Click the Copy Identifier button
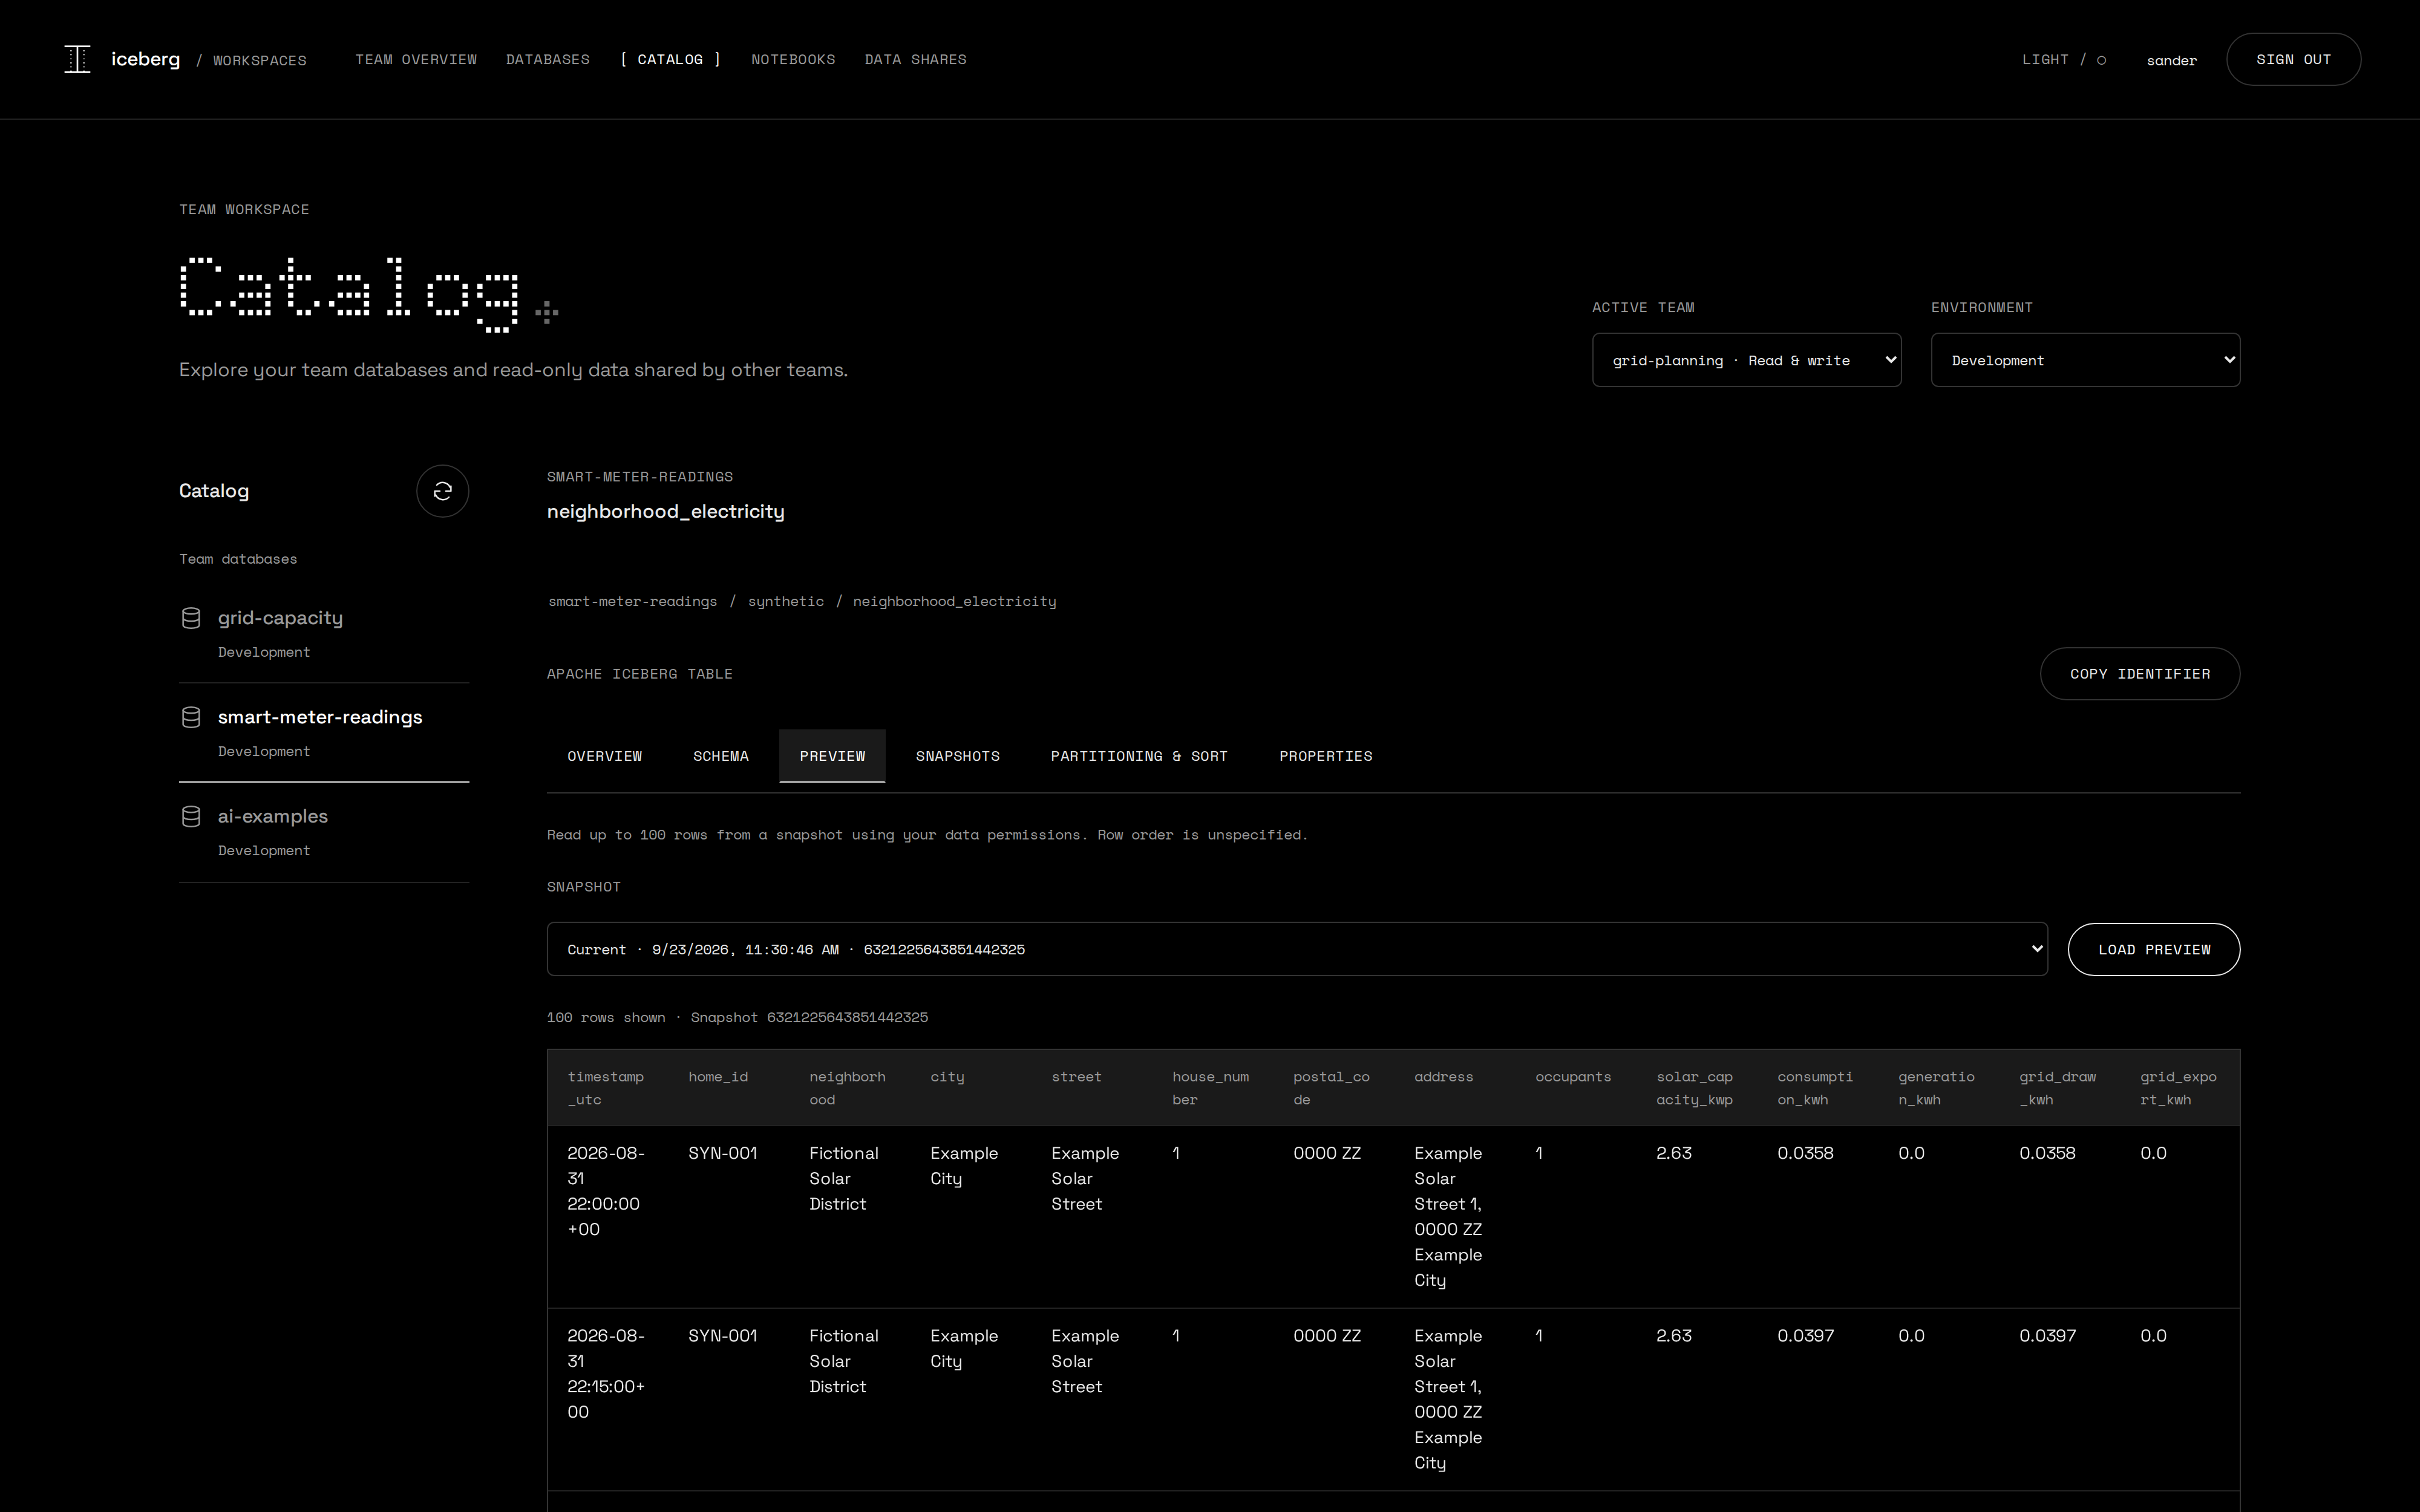 pos(2139,674)
